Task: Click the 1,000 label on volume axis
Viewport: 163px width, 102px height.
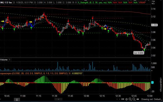Action: [x=154, y=63]
